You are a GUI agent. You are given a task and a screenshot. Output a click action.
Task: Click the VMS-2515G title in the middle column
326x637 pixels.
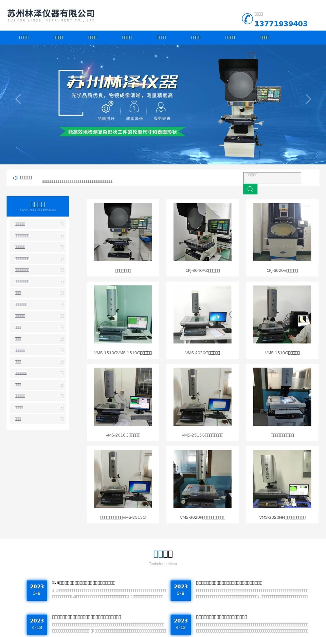(202, 435)
